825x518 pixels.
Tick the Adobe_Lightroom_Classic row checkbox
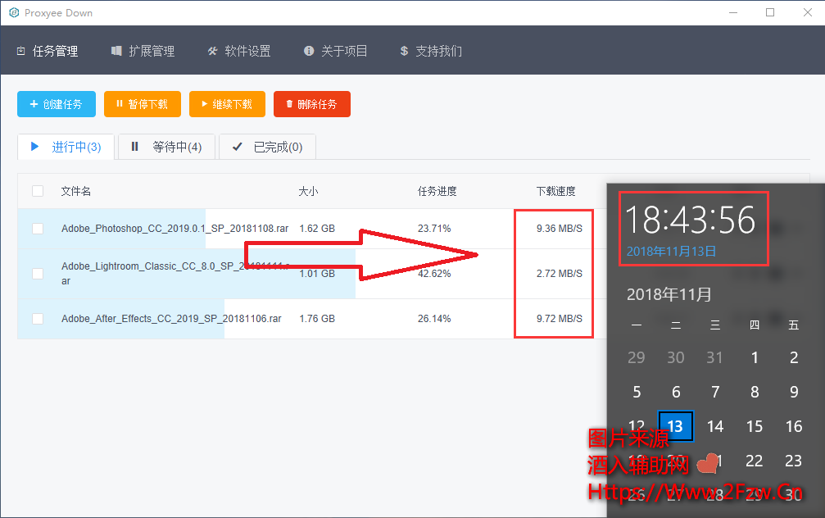pos(38,274)
